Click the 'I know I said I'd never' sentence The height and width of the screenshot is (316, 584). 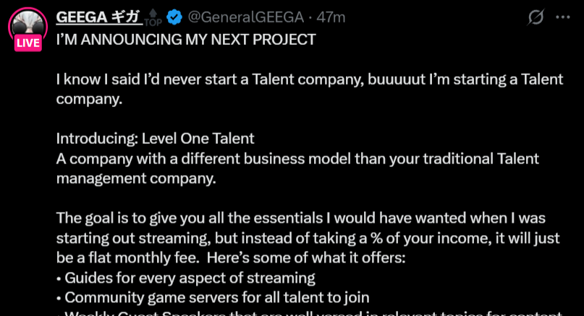[310, 89]
